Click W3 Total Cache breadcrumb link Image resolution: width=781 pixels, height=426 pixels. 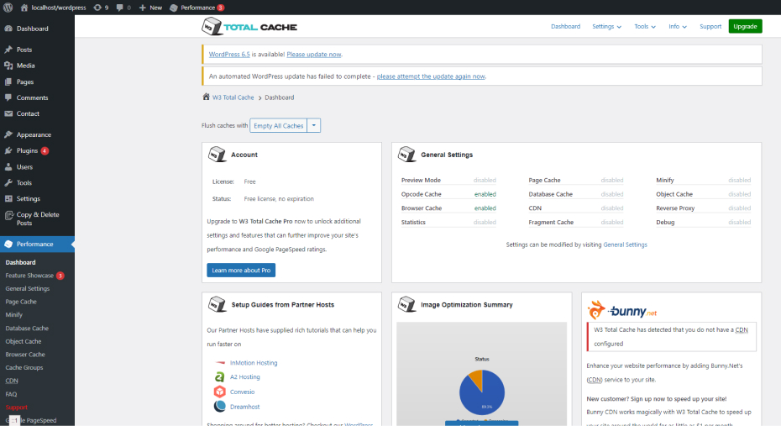click(233, 97)
